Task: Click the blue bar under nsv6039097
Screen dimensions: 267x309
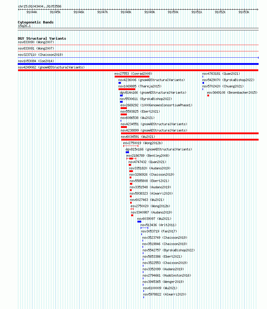Action: point(139,222)
